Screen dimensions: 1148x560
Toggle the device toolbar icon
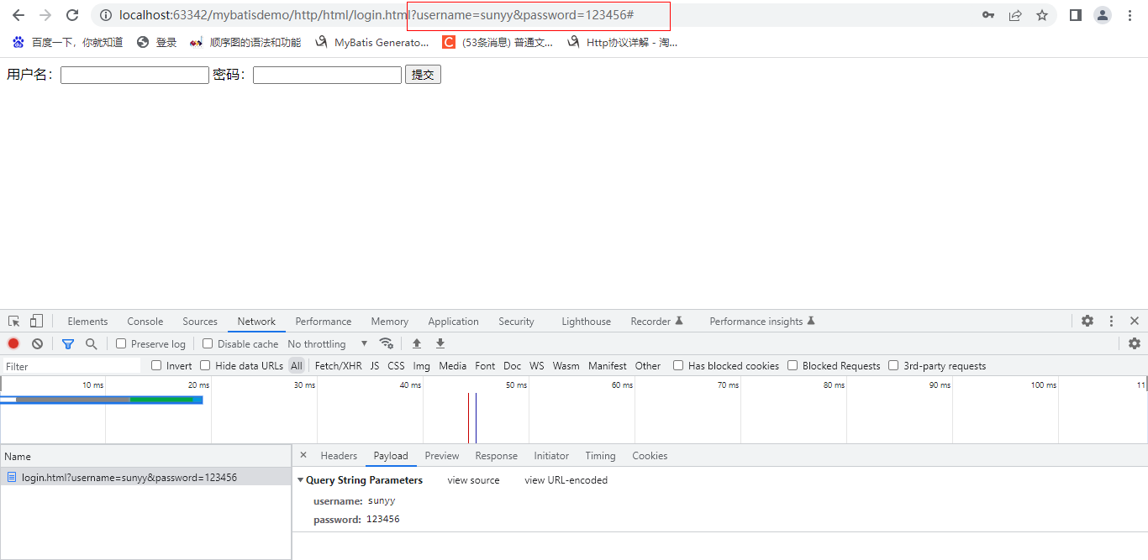point(36,321)
